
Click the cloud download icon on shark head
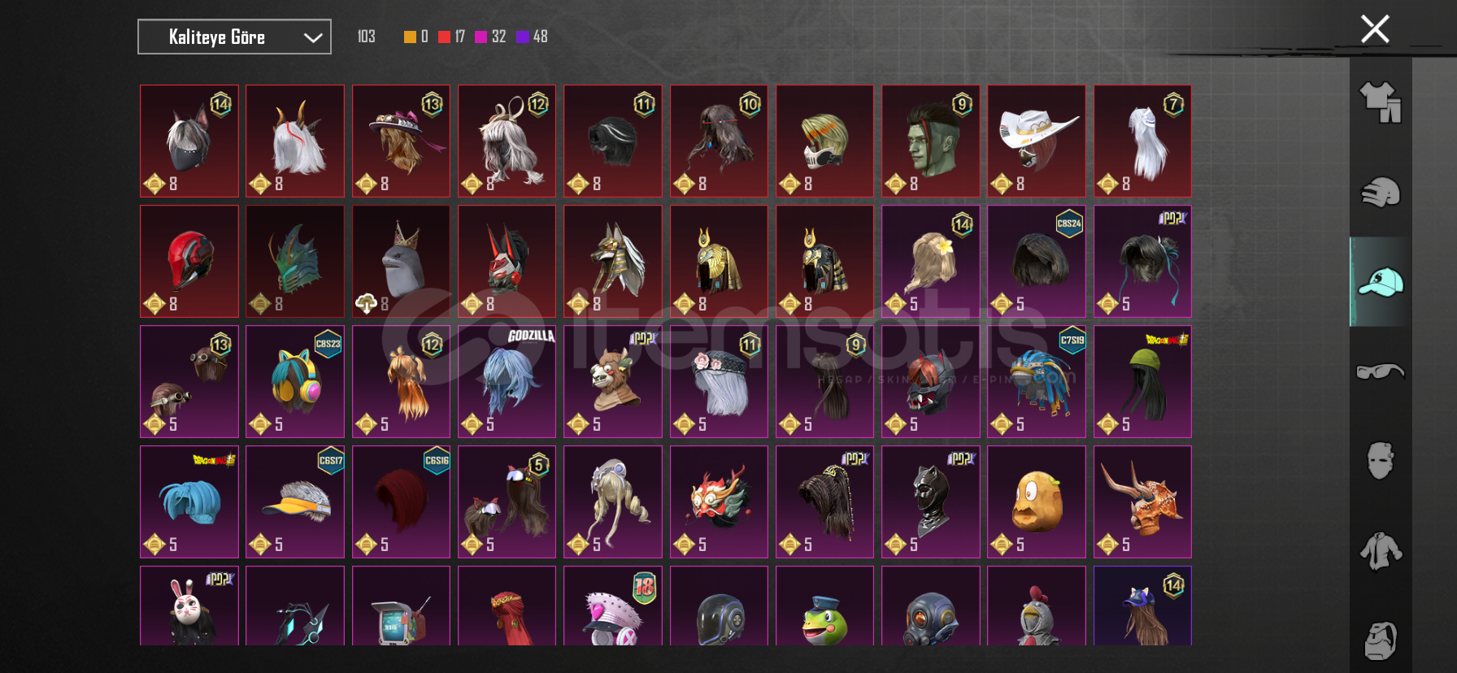click(x=366, y=304)
